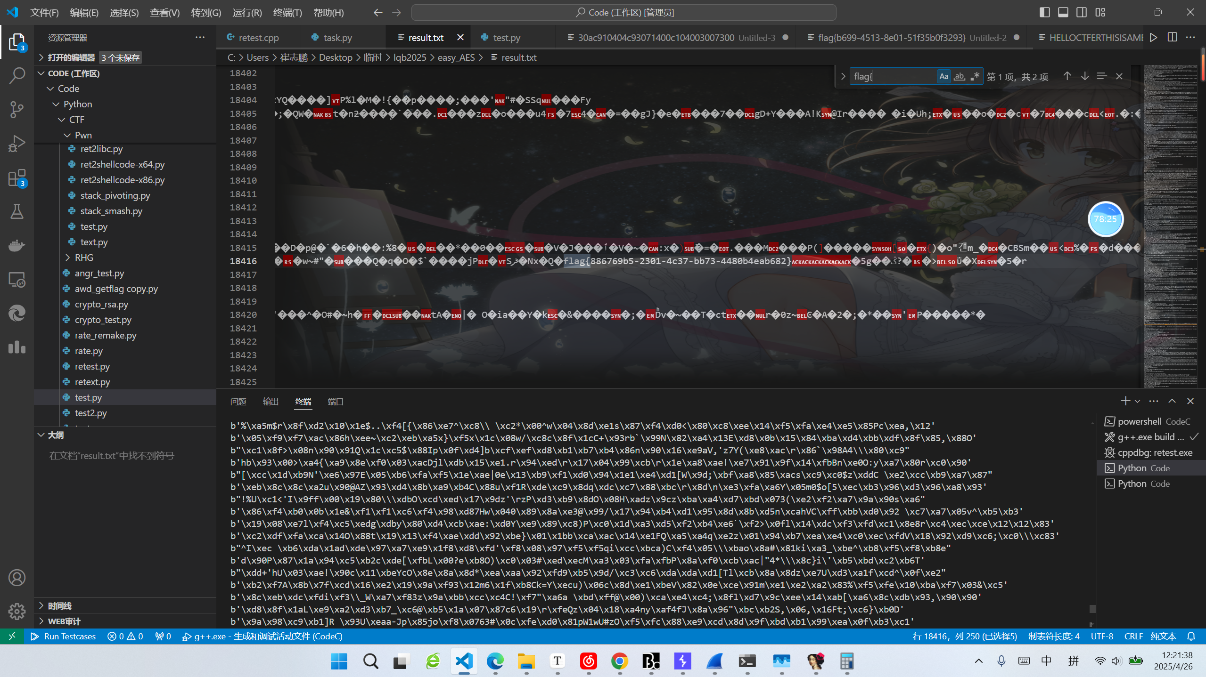The height and width of the screenshot is (677, 1206).
Task: Open the Docker view icon
Action: [17, 246]
